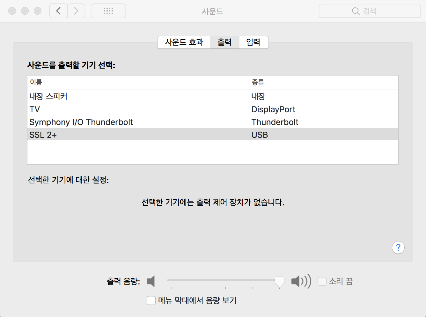Zoom the 사운드 window
Viewport: 426px width, 317px height.
point(38,11)
